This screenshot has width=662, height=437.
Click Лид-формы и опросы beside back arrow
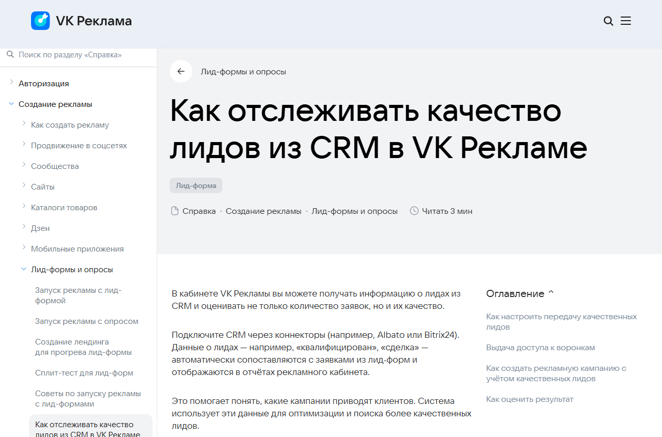click(x=243, y=71)
